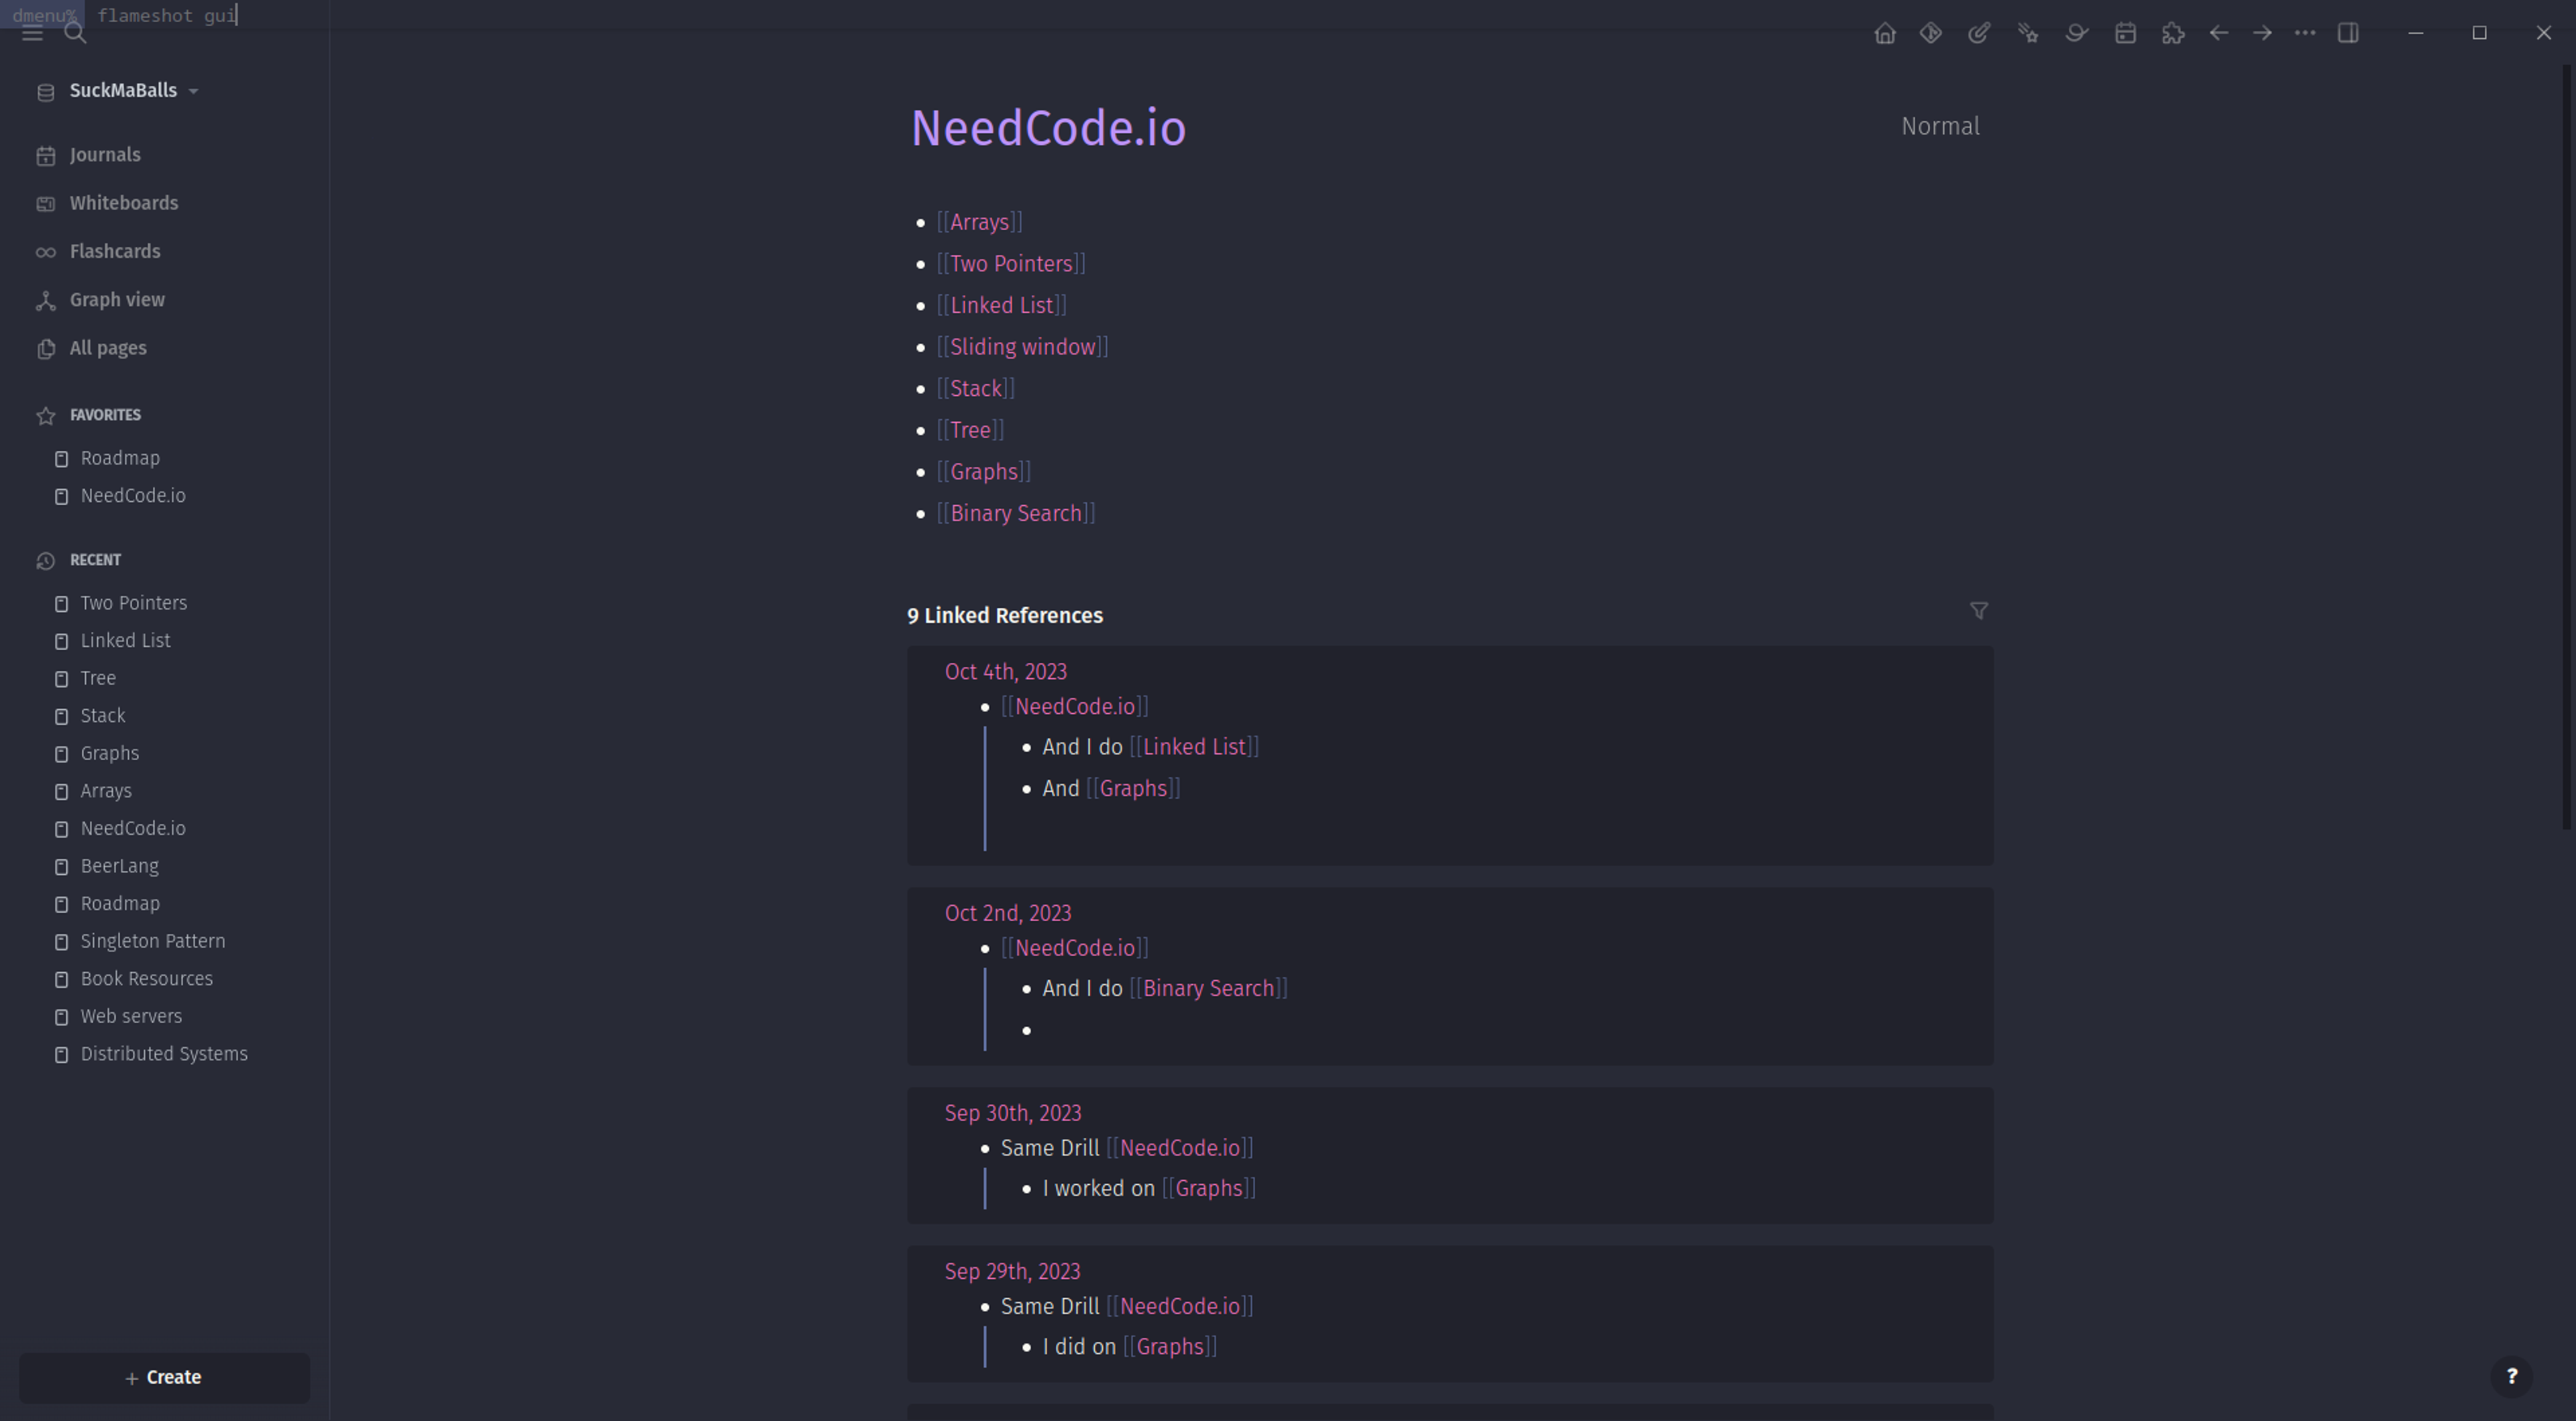This screenshot has width=2576, height=1421.
Task: Collapse the Favorites section header
Action: point(105,415)
